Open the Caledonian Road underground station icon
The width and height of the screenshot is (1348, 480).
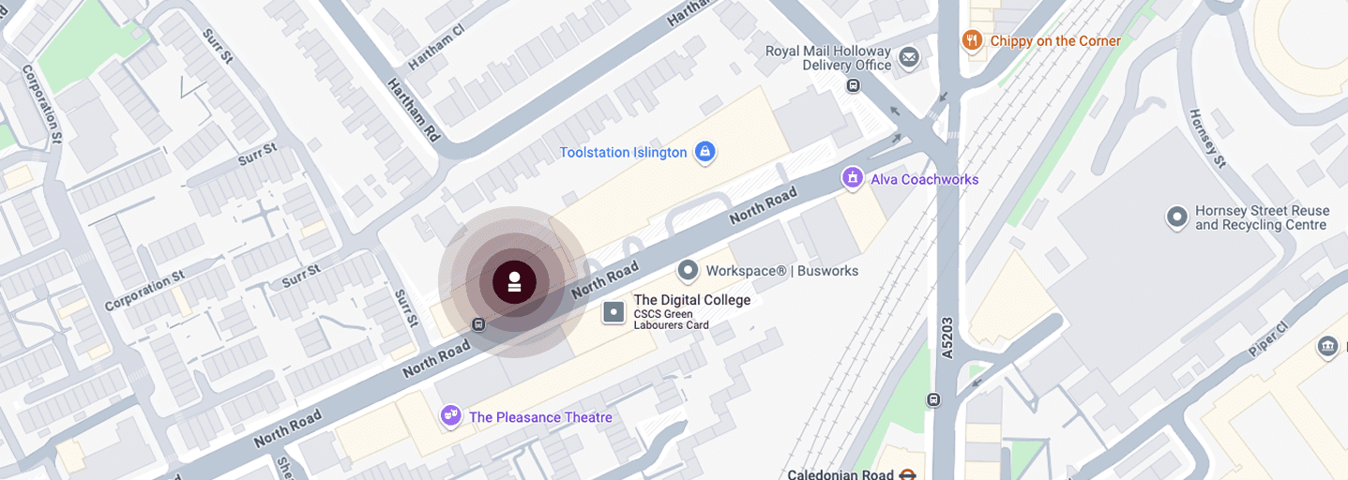pos(906,474)
